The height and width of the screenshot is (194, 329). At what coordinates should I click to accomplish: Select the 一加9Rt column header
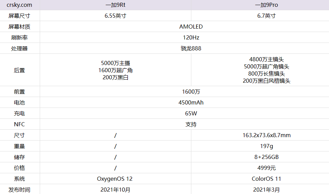coord(116,5)
